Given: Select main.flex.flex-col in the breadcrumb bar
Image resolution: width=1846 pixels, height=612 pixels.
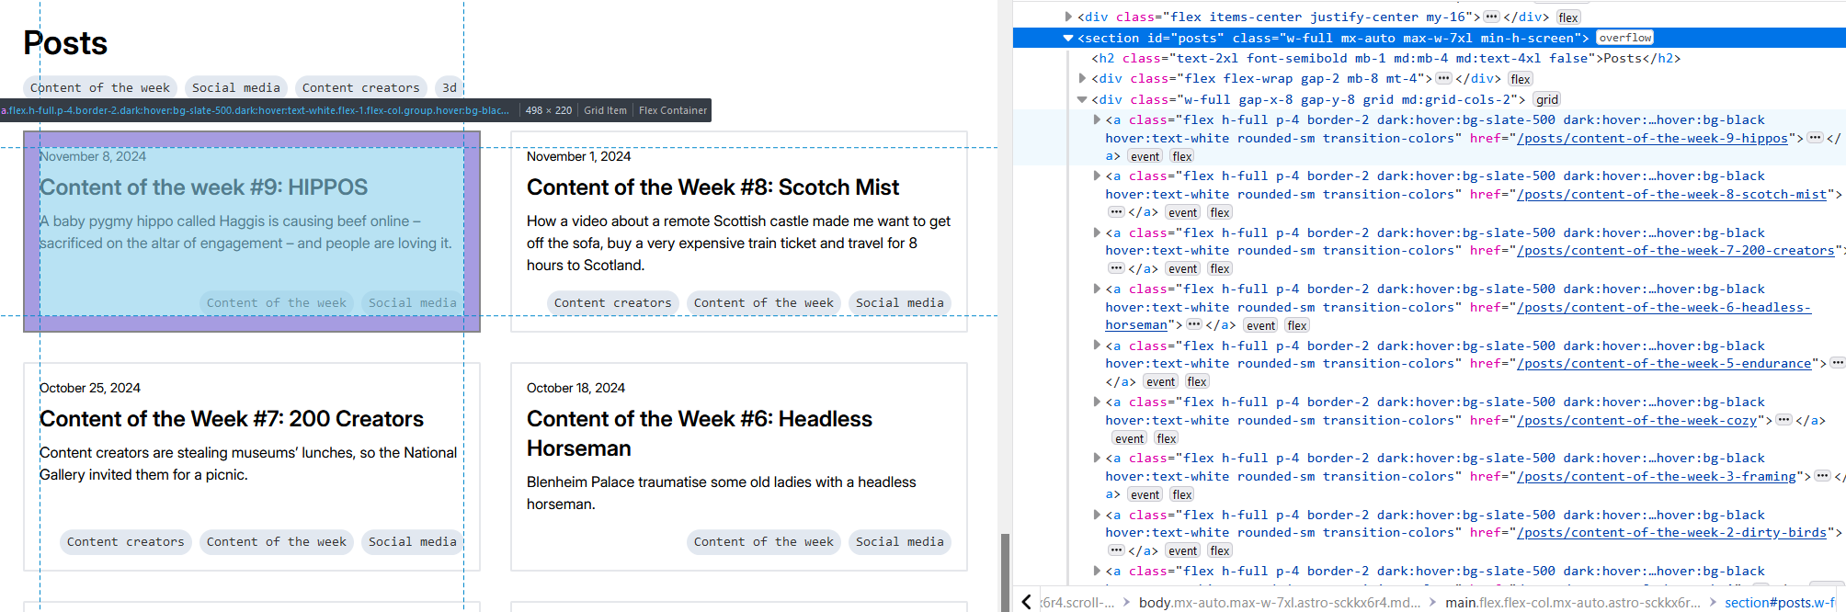Looking at the screenshot, I should tap(1572, 603).
